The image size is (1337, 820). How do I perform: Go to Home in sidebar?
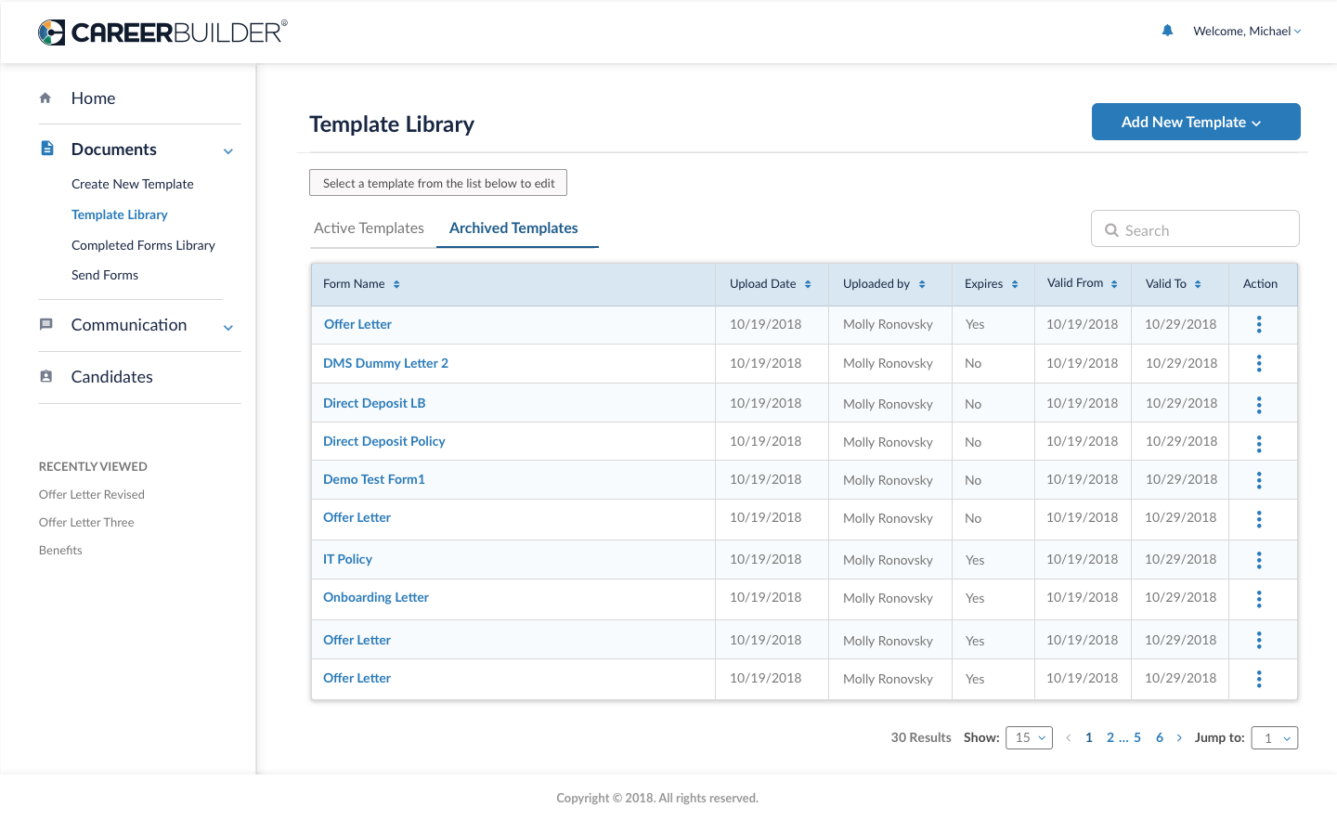point(94,98)
